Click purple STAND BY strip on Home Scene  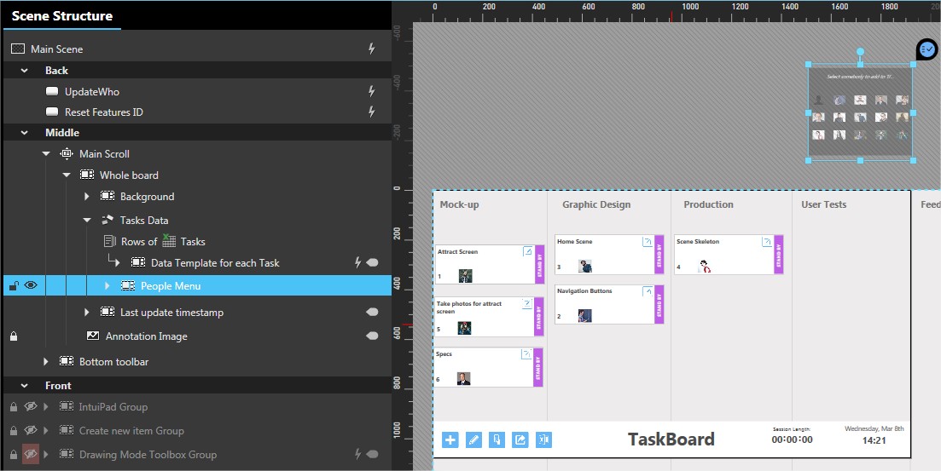(x=659, y=255)
